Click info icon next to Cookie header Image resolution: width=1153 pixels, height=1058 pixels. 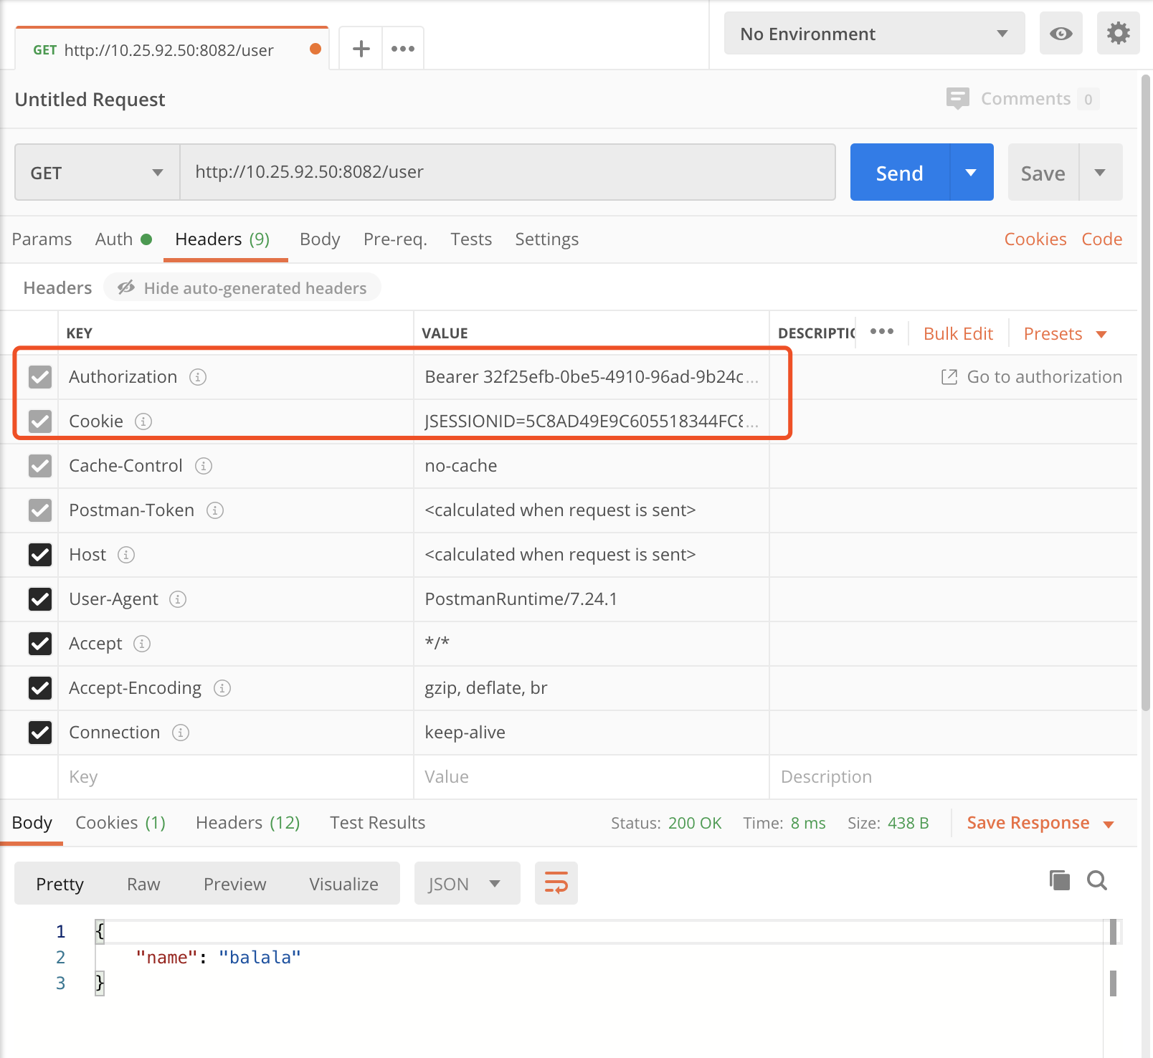(143, 421)
